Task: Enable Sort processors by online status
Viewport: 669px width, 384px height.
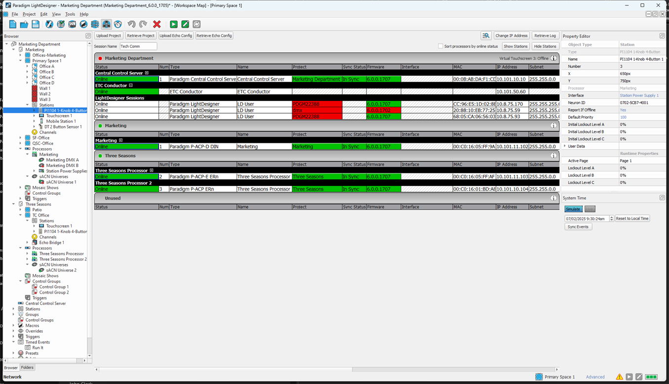Action: tap(440, 46)
